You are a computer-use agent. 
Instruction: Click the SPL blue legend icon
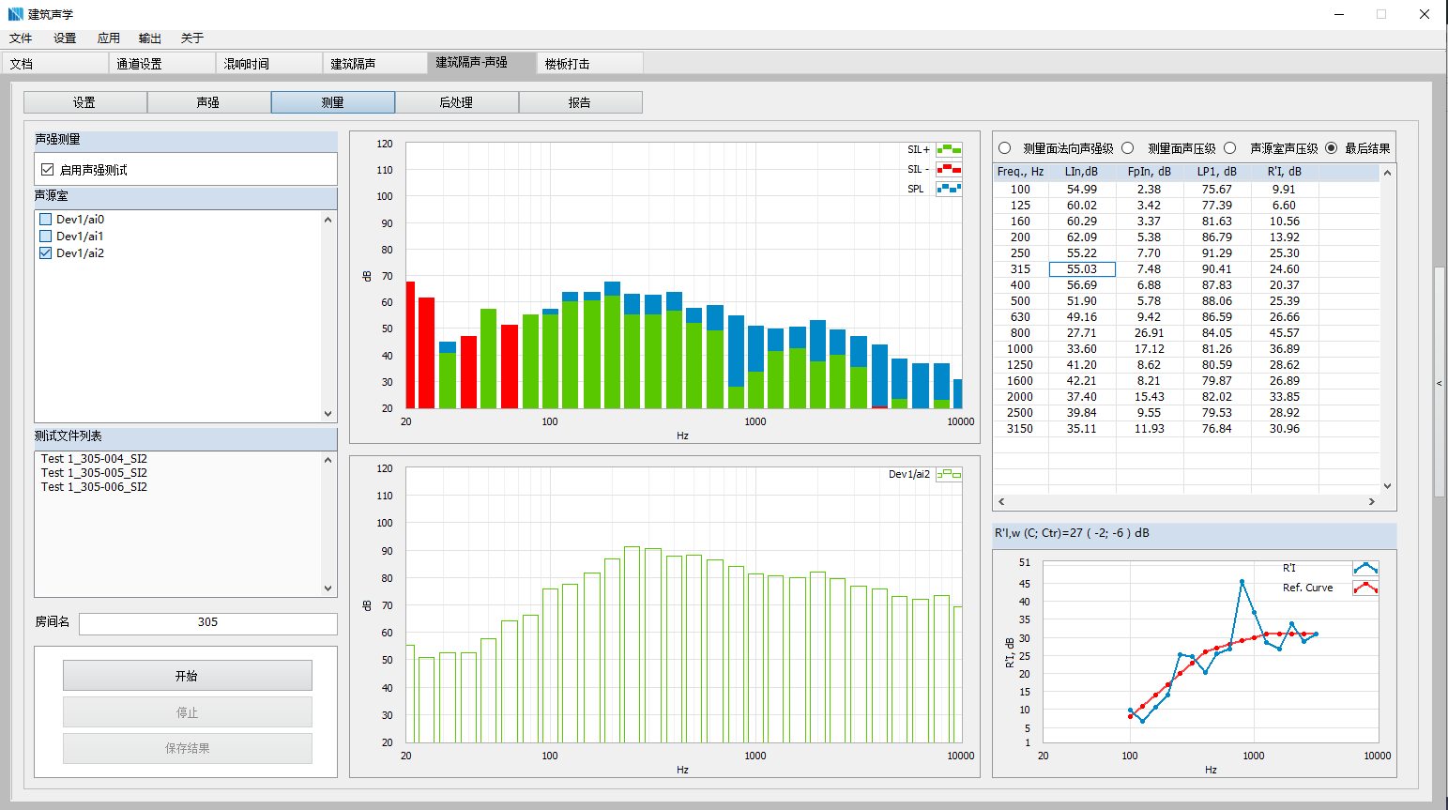pyautogui.click(x=949, y=189)
